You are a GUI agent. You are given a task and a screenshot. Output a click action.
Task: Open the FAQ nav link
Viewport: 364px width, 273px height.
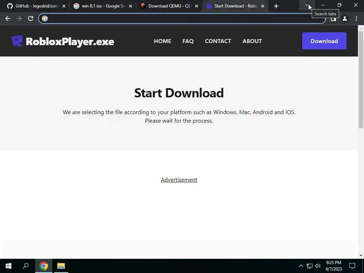click(188, 41)
